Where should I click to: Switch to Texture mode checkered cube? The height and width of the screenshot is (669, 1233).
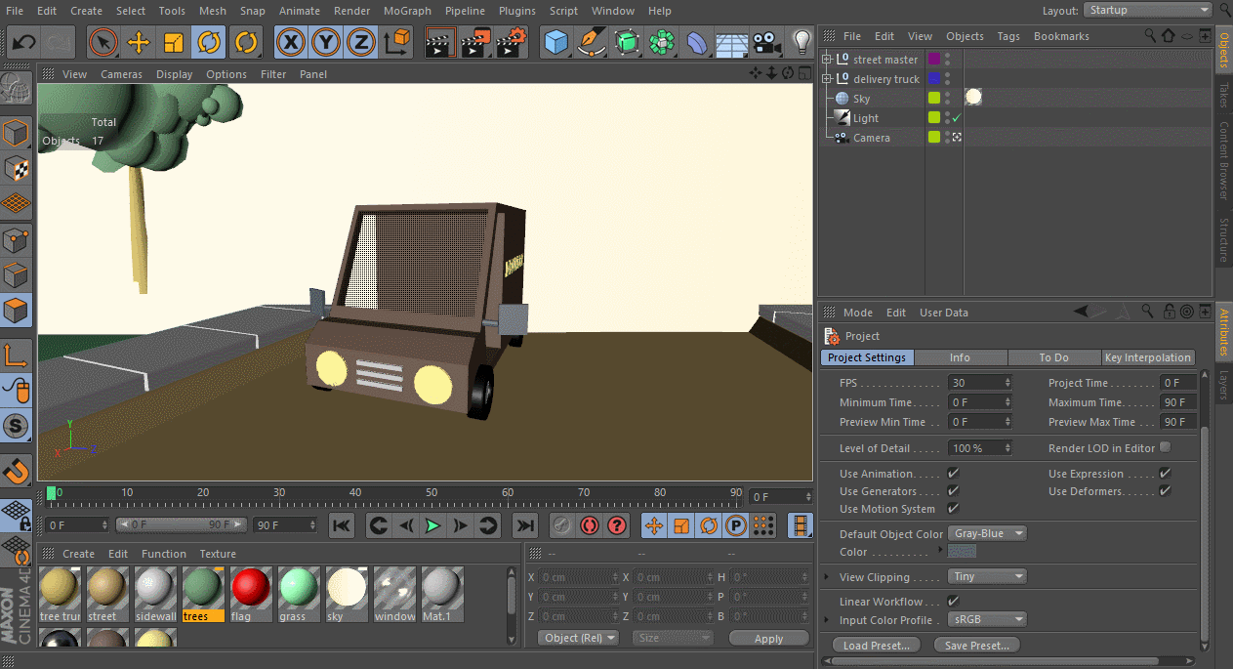coord(17,168)
